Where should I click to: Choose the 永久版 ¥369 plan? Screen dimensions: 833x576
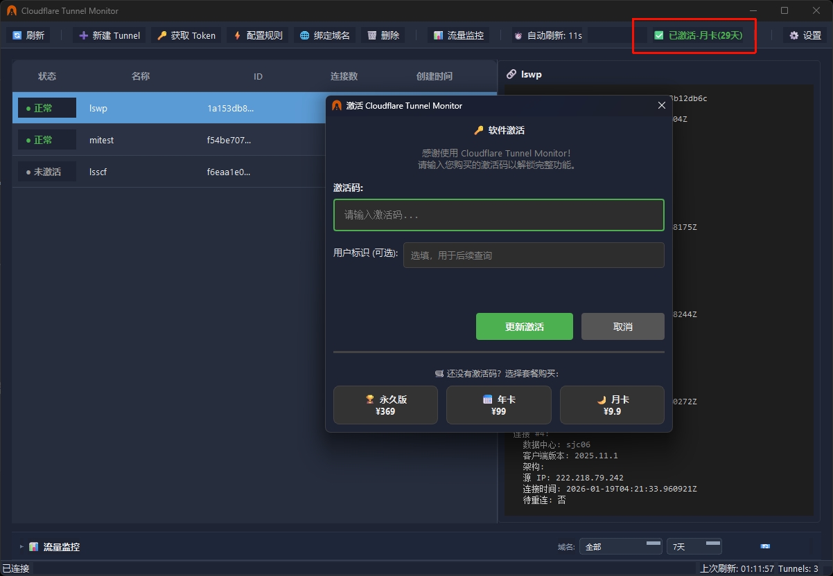(x=385, y=405)
